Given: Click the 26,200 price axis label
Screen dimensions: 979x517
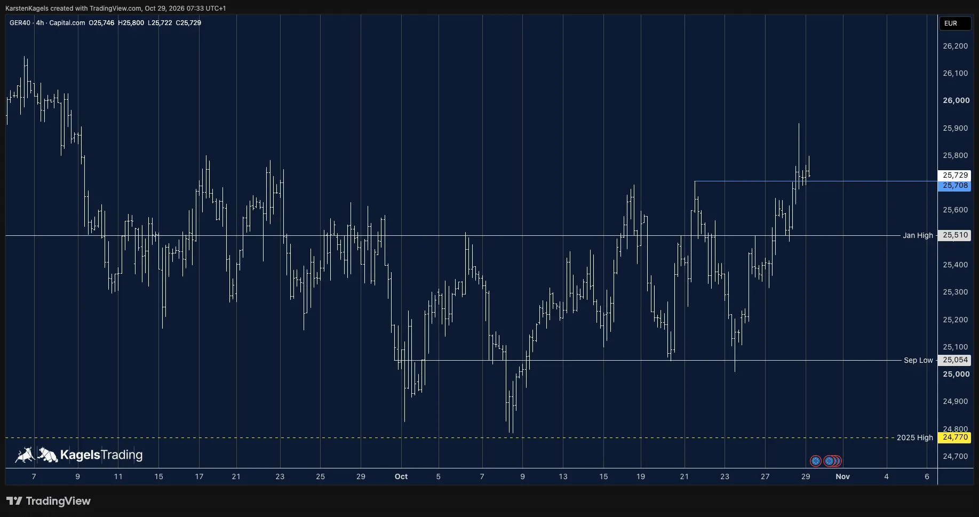Looking at the screenshot, I should click(955, 46).
